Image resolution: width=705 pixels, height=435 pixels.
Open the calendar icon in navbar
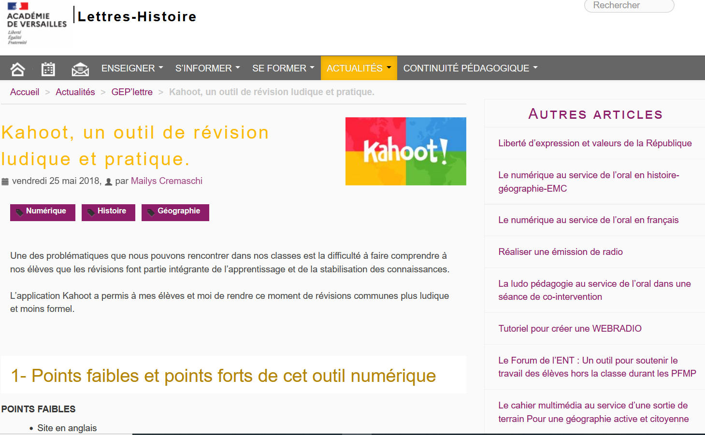[x=48, y=69]
